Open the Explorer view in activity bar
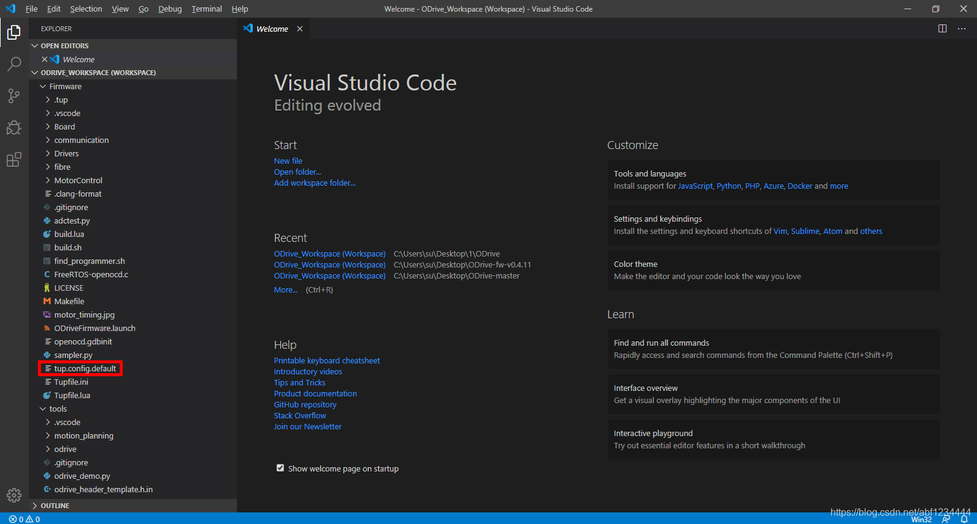This screenshot has width=977, height=524. pos(14,32)
